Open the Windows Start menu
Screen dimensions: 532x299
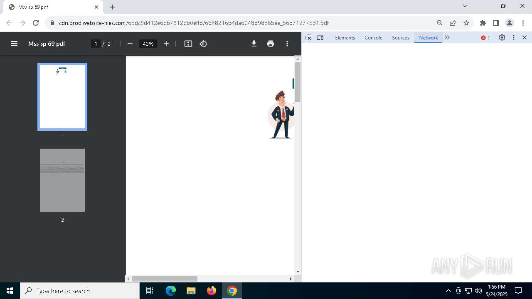click(x=10, y=291)
